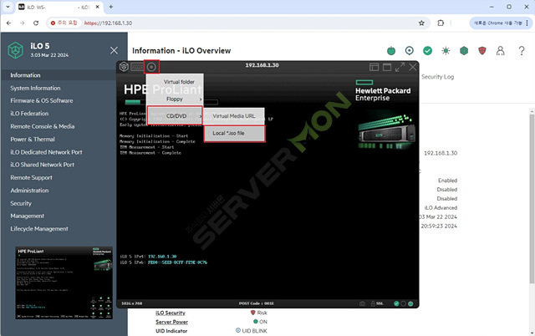Open iLO Dedicated Network Port page

pos(46,152)
